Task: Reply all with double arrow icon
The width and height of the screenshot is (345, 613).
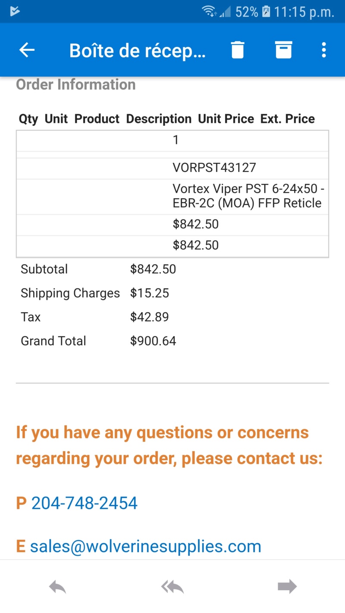Action: (172, 587)
